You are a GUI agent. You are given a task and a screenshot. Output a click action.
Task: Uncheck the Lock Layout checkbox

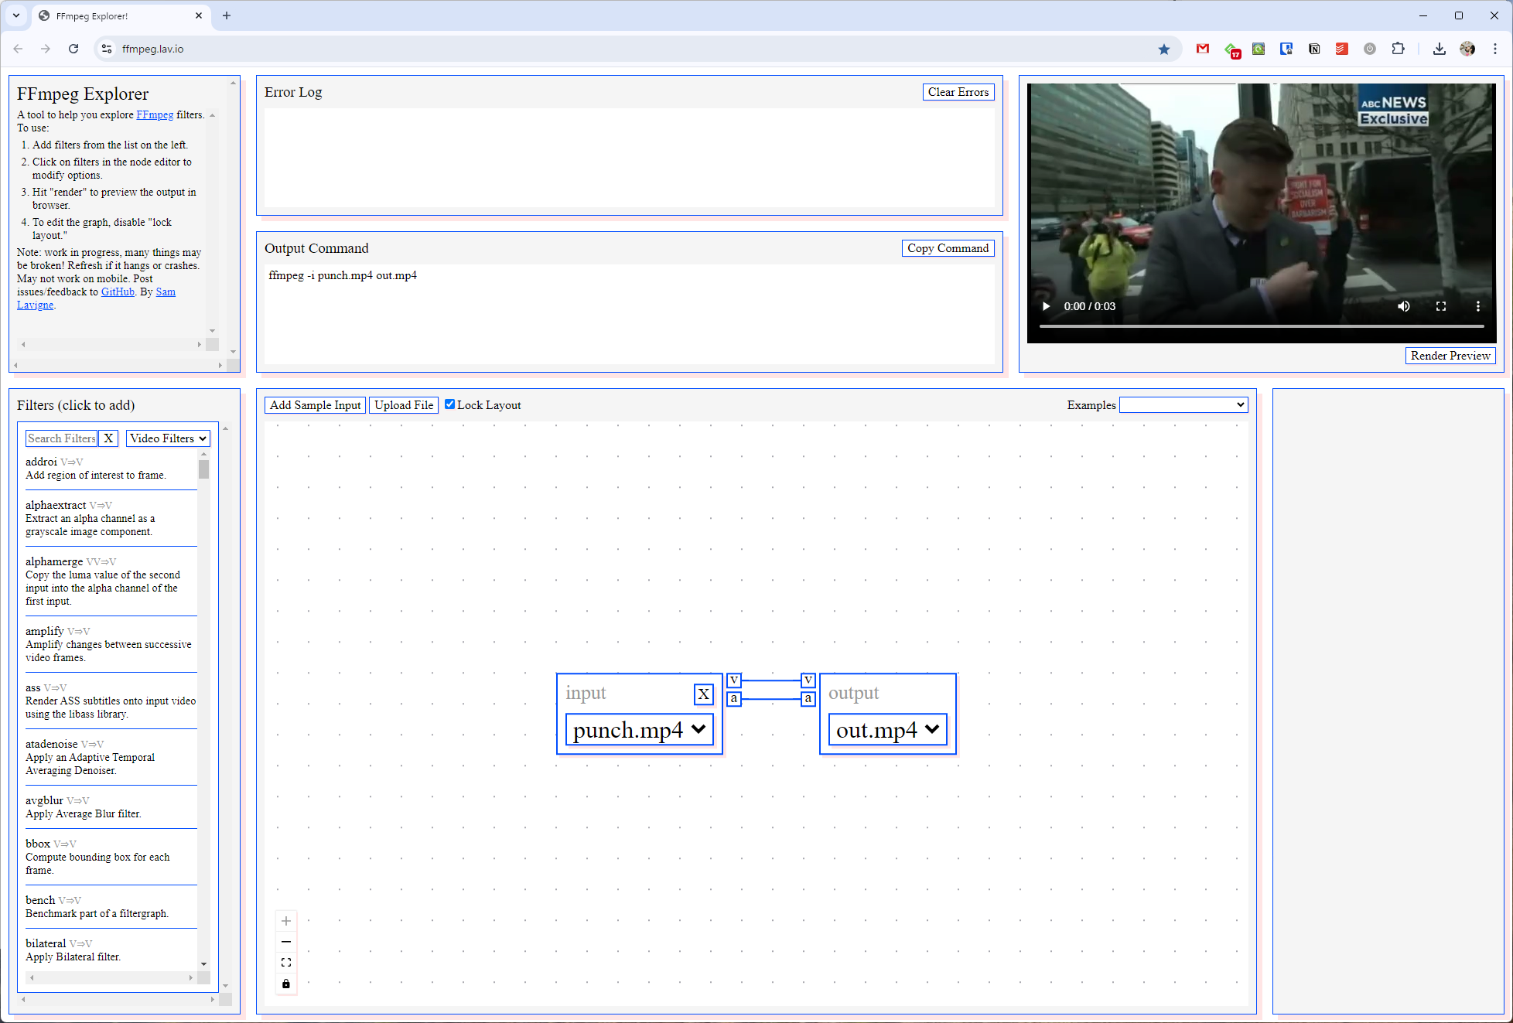(449, 404)
